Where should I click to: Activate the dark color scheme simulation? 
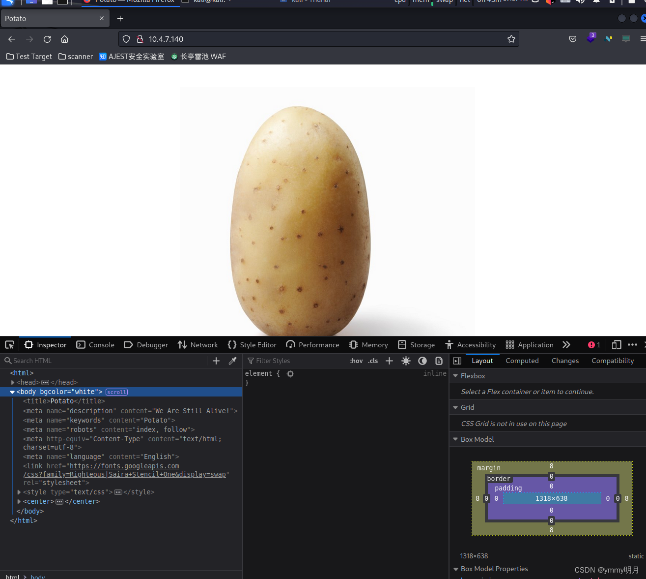coord(422,361)
